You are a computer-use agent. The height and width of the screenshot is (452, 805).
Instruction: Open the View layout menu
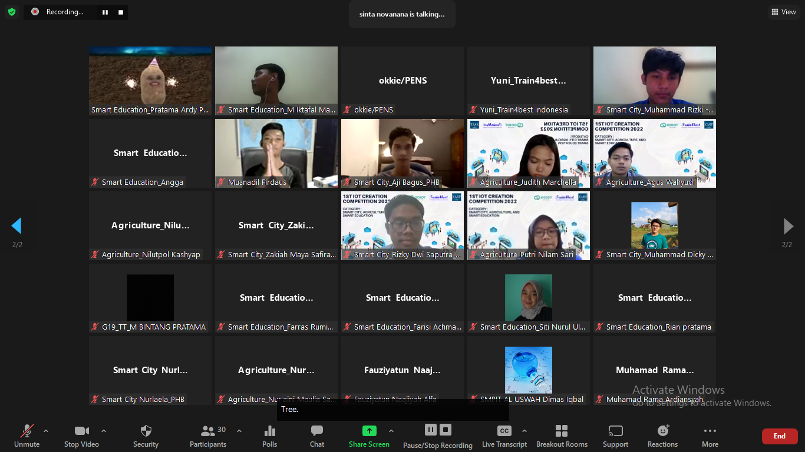tap(783, 12)
